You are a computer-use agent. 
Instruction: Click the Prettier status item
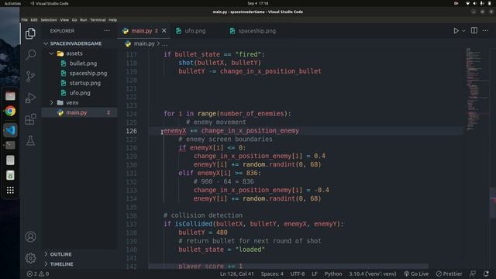[449, 274]
